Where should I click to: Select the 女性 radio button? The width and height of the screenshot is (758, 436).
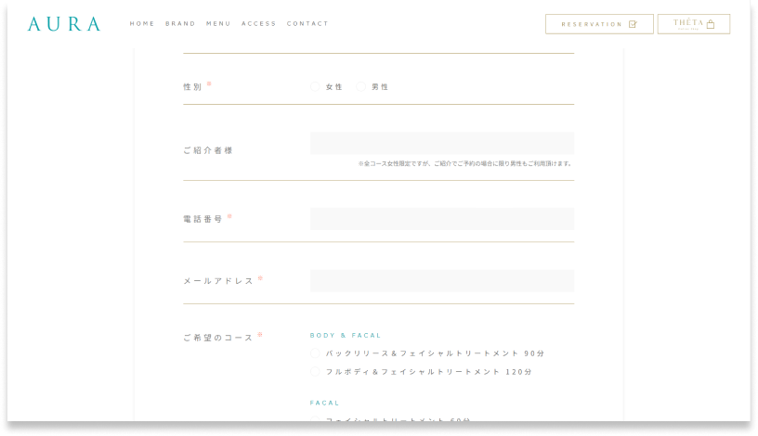(x=316, y=86)
